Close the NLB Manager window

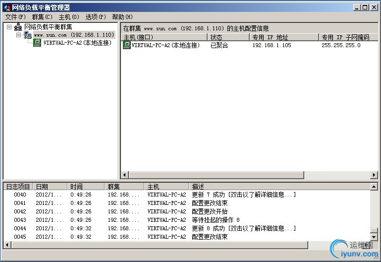[x=374, y=7]
